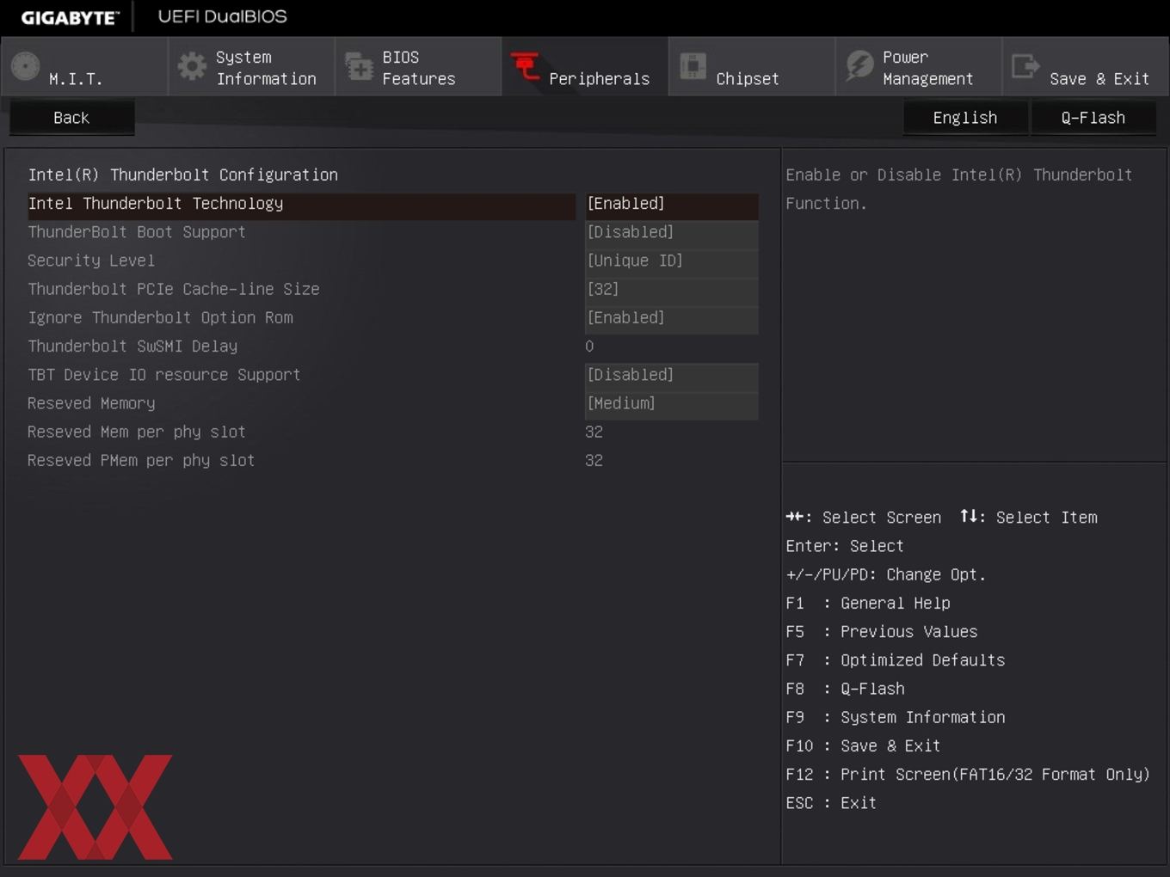1170x877 pixels.
Task: Click the Intel(R) Thunderbolt Configuration heading
Action: (183, 175)
